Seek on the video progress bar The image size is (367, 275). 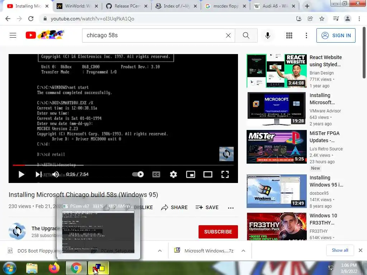tap(123, 165)
